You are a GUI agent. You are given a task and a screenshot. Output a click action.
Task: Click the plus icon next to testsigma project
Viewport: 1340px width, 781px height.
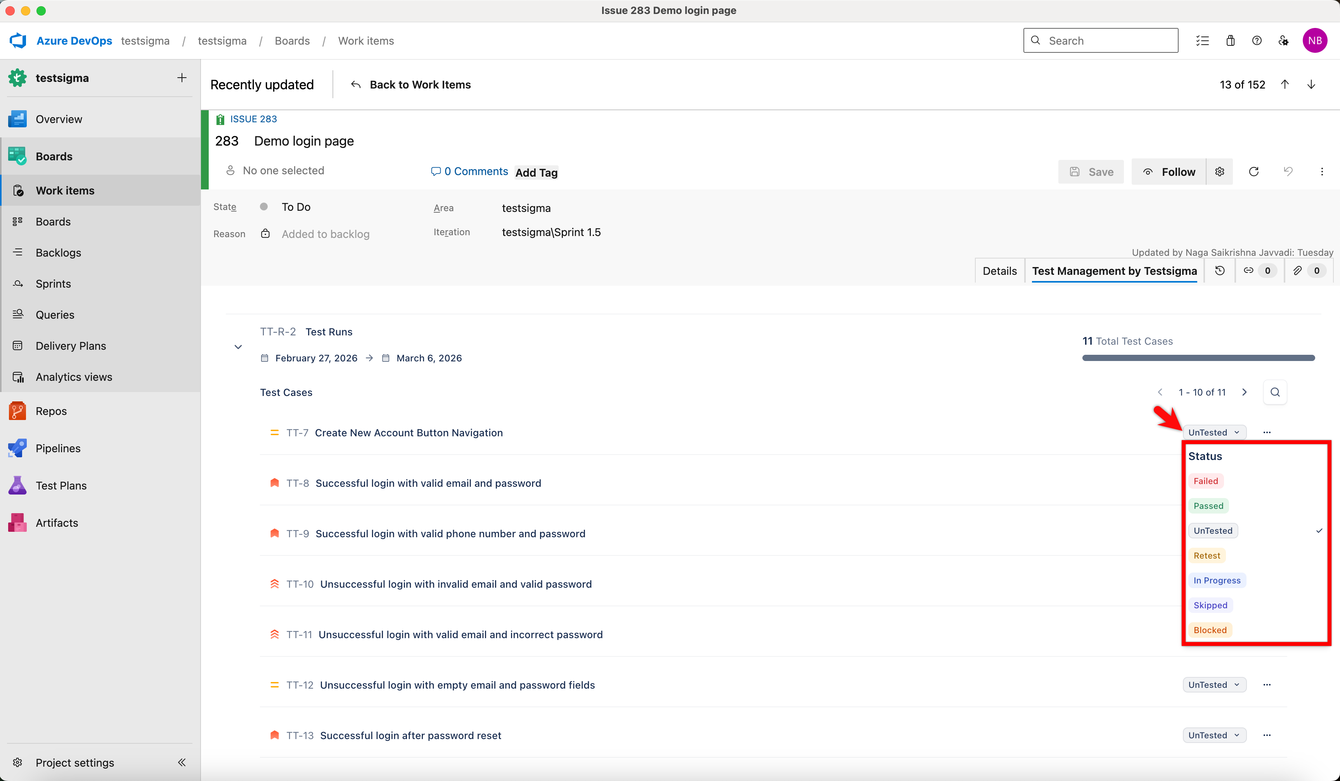pos(182,78)
